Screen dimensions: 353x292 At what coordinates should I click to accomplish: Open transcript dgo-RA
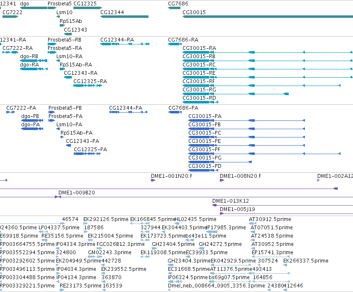click(x=29, y=65)
